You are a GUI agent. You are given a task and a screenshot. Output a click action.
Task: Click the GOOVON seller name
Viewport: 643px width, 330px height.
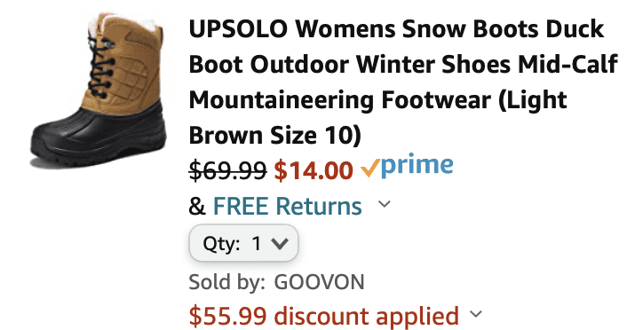click(319, 282)
